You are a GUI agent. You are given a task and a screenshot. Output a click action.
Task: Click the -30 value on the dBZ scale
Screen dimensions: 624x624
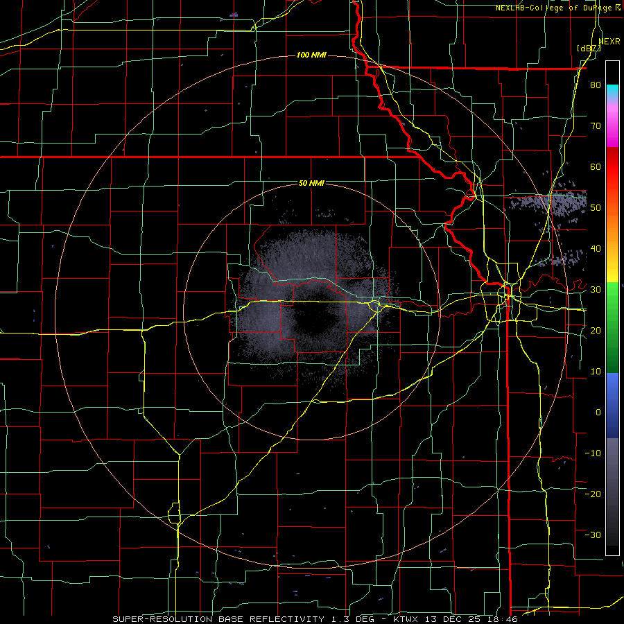tap(593, 535)
